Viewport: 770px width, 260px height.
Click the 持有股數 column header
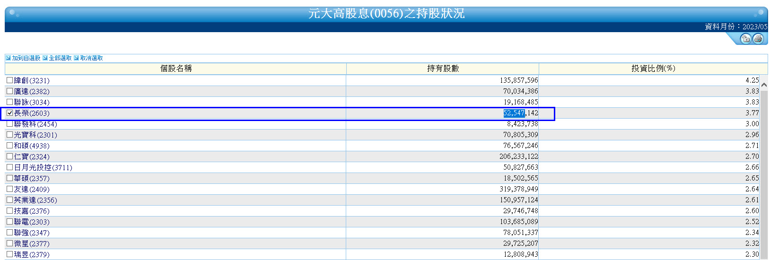coord(443,69)
